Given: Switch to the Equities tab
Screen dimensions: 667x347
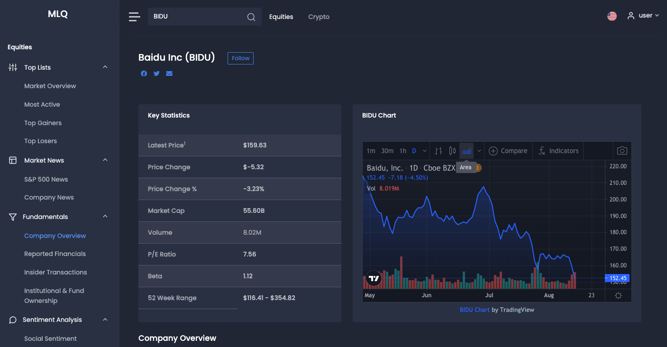Looking at the screenshot, I should [281, 17].
